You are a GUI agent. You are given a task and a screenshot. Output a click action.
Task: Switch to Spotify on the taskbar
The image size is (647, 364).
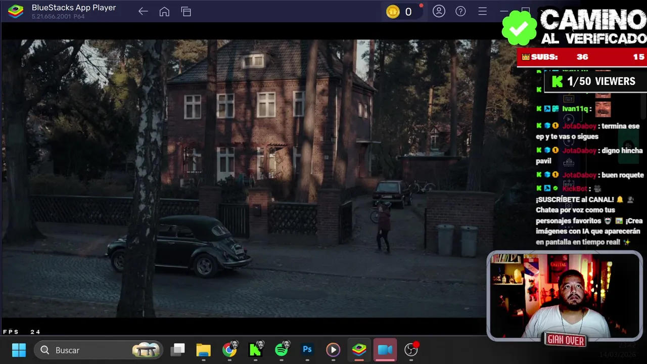282,350
